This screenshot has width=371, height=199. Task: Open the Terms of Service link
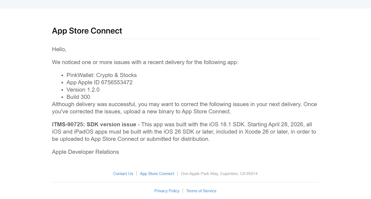point(201,191)
